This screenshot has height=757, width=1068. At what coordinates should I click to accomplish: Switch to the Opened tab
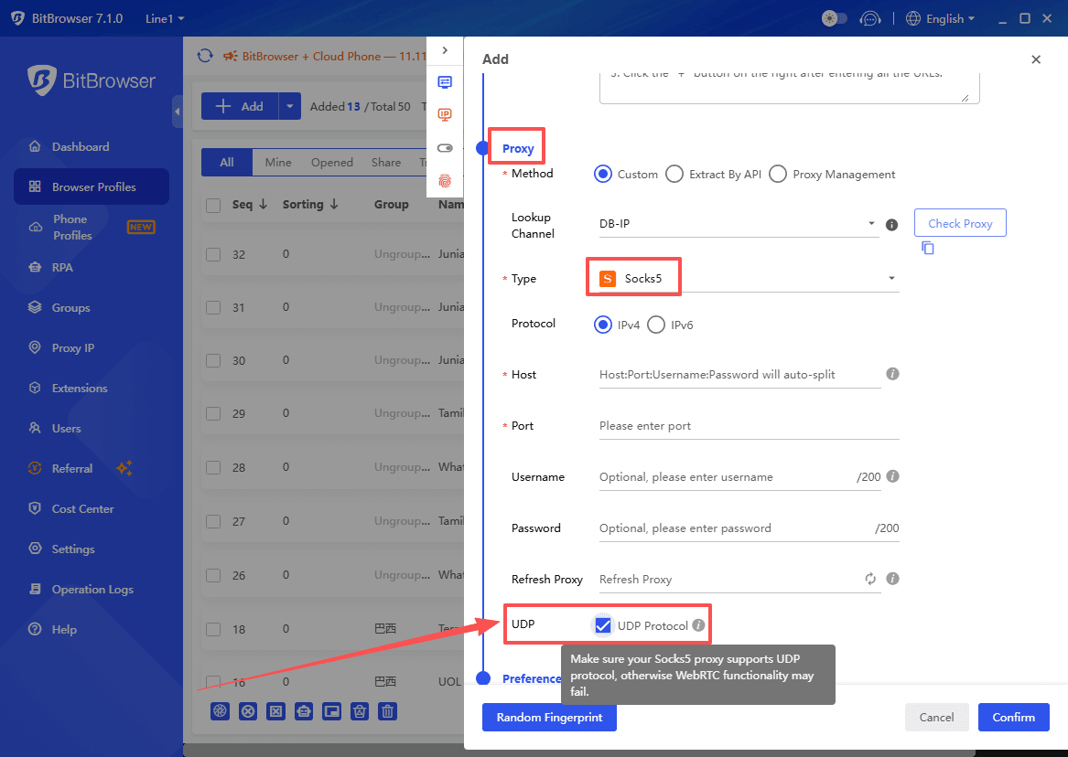click(x=331, y=162)
